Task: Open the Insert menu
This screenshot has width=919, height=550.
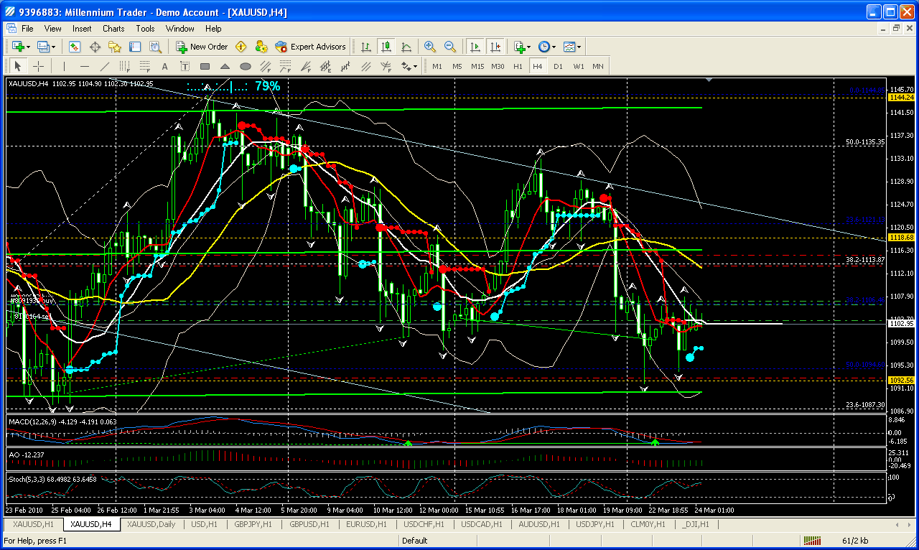Action: tap(82, 29)
